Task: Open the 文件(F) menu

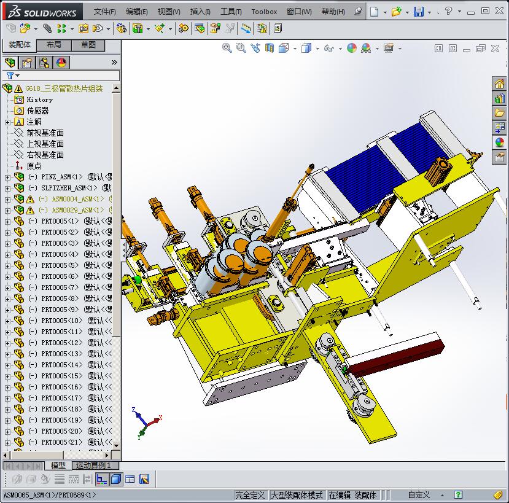Action: point(104,12)
